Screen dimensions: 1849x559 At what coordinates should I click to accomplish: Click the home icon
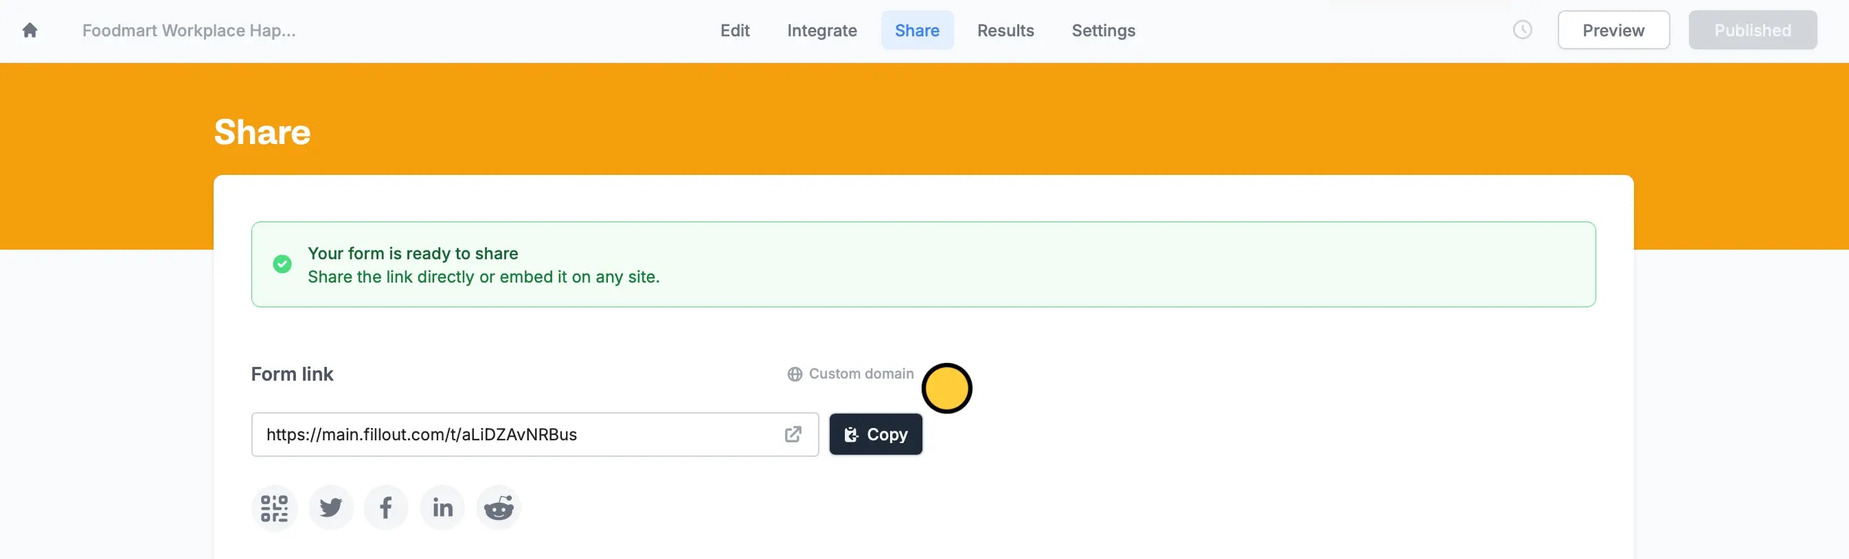tap(30, 30)
